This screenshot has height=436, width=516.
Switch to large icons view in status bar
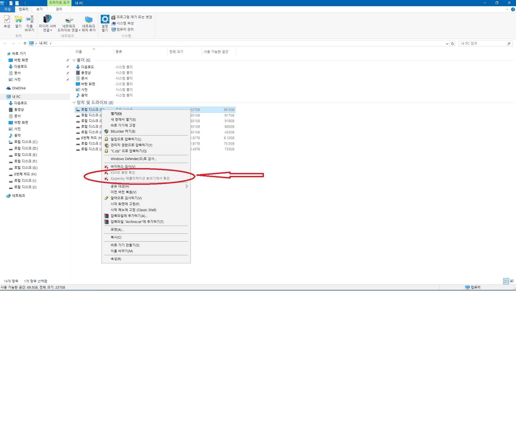(x=512, y=281)
